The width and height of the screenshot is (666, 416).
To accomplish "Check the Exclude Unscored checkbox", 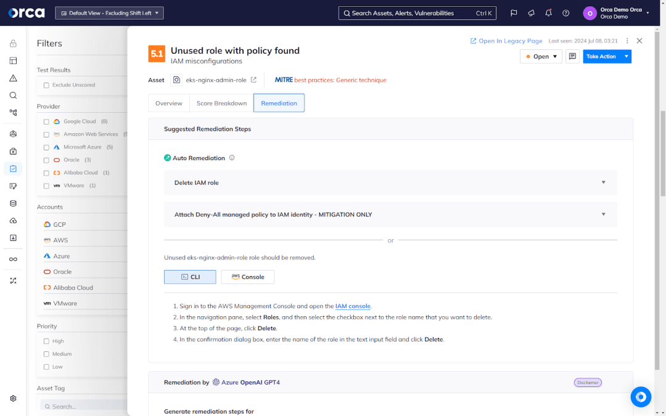I will point(46,85).
